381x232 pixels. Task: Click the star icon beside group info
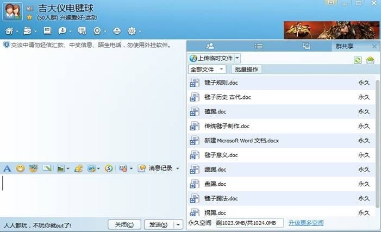click(29, 18)
